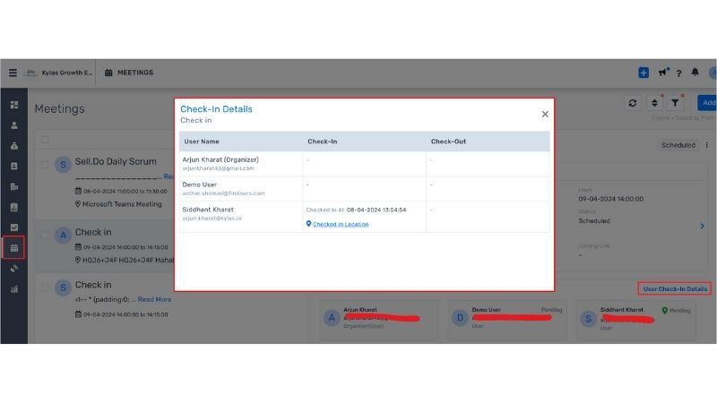Click the avatar A of first Check in meeting
717x403 pixels.
coord(63,235)
